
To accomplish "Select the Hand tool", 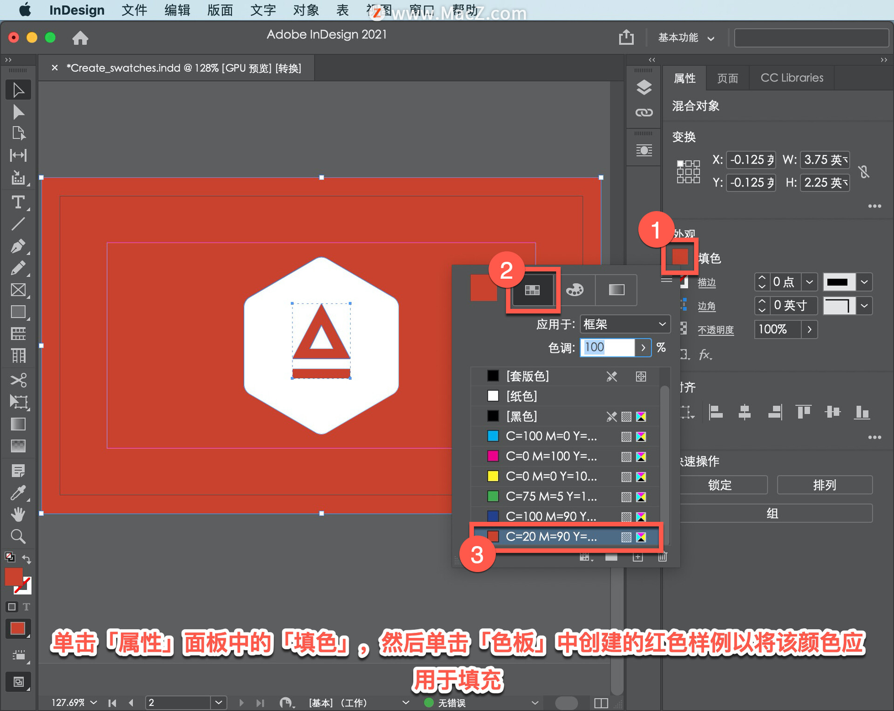I will (x=18, y=514).
